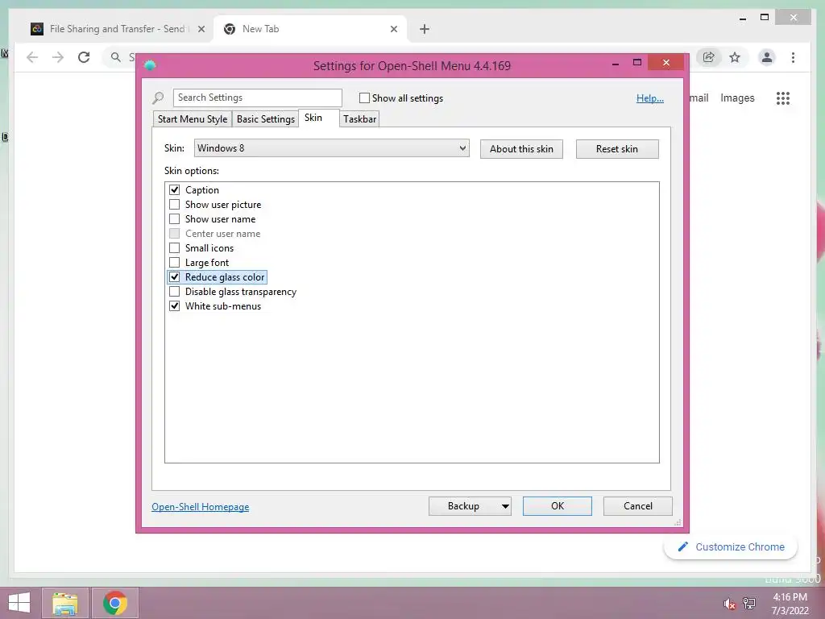Click Chrome's back arrow
The height and width of the screenshot is (619, 825).
pyautogui.click(x=32, y=57)
